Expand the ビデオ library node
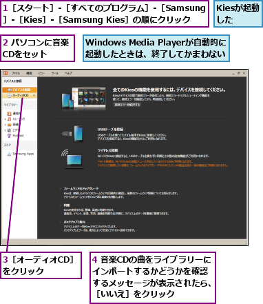Viewport: 263px width, 304px height. (x=5, y=130)
